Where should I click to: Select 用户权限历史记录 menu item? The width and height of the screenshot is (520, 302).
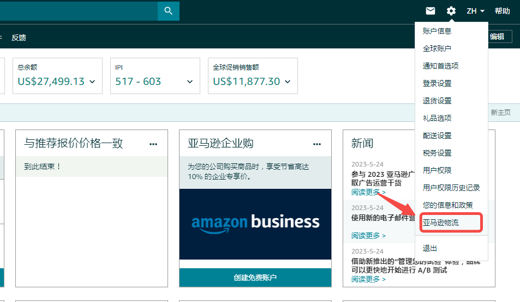(x=451, y=188)
